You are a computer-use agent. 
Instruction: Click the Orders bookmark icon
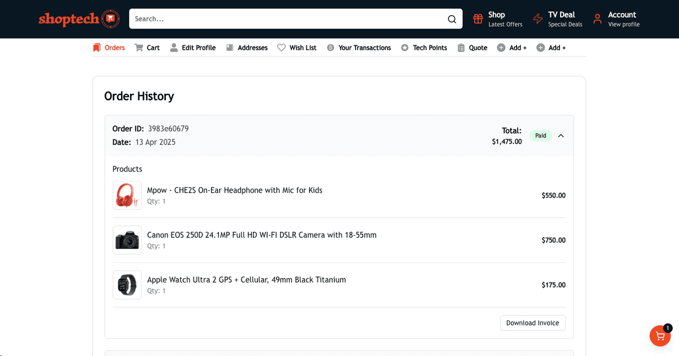click(x=97, y=47)
